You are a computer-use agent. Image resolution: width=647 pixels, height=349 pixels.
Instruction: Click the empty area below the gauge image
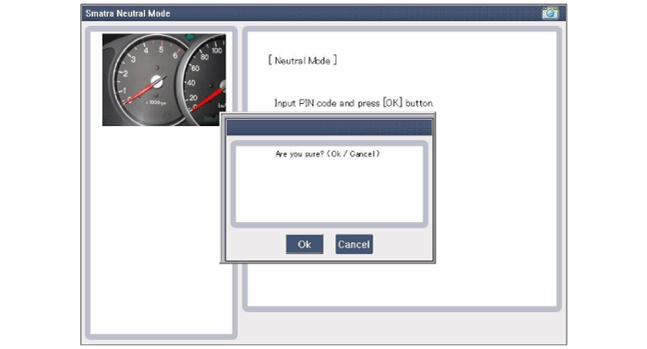(161, 230)
